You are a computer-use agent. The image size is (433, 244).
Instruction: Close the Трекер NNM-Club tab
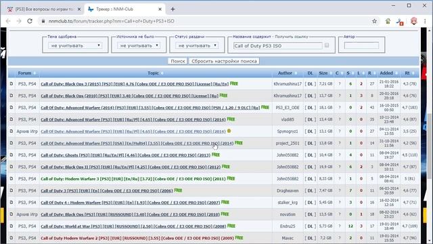(x=160, y=9)
